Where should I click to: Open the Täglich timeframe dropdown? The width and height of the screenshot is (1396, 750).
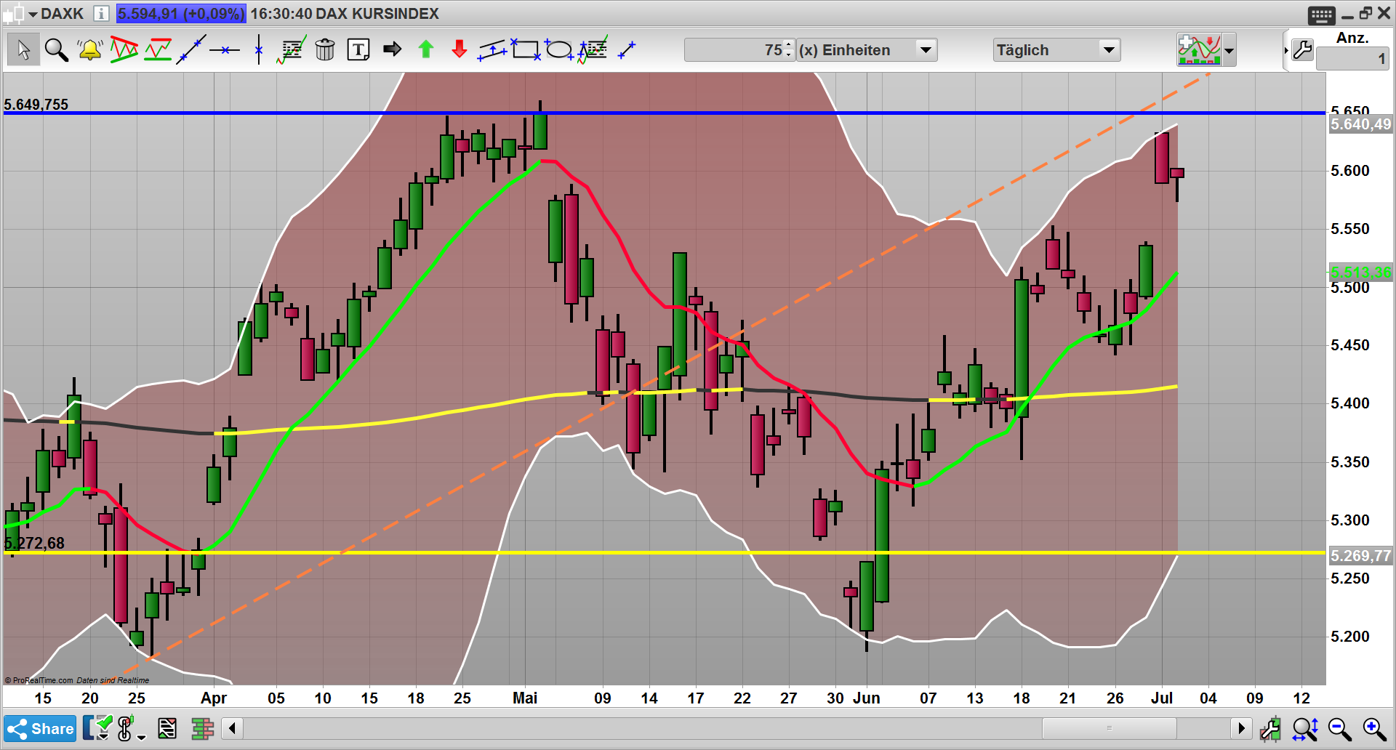[1056, 50]
